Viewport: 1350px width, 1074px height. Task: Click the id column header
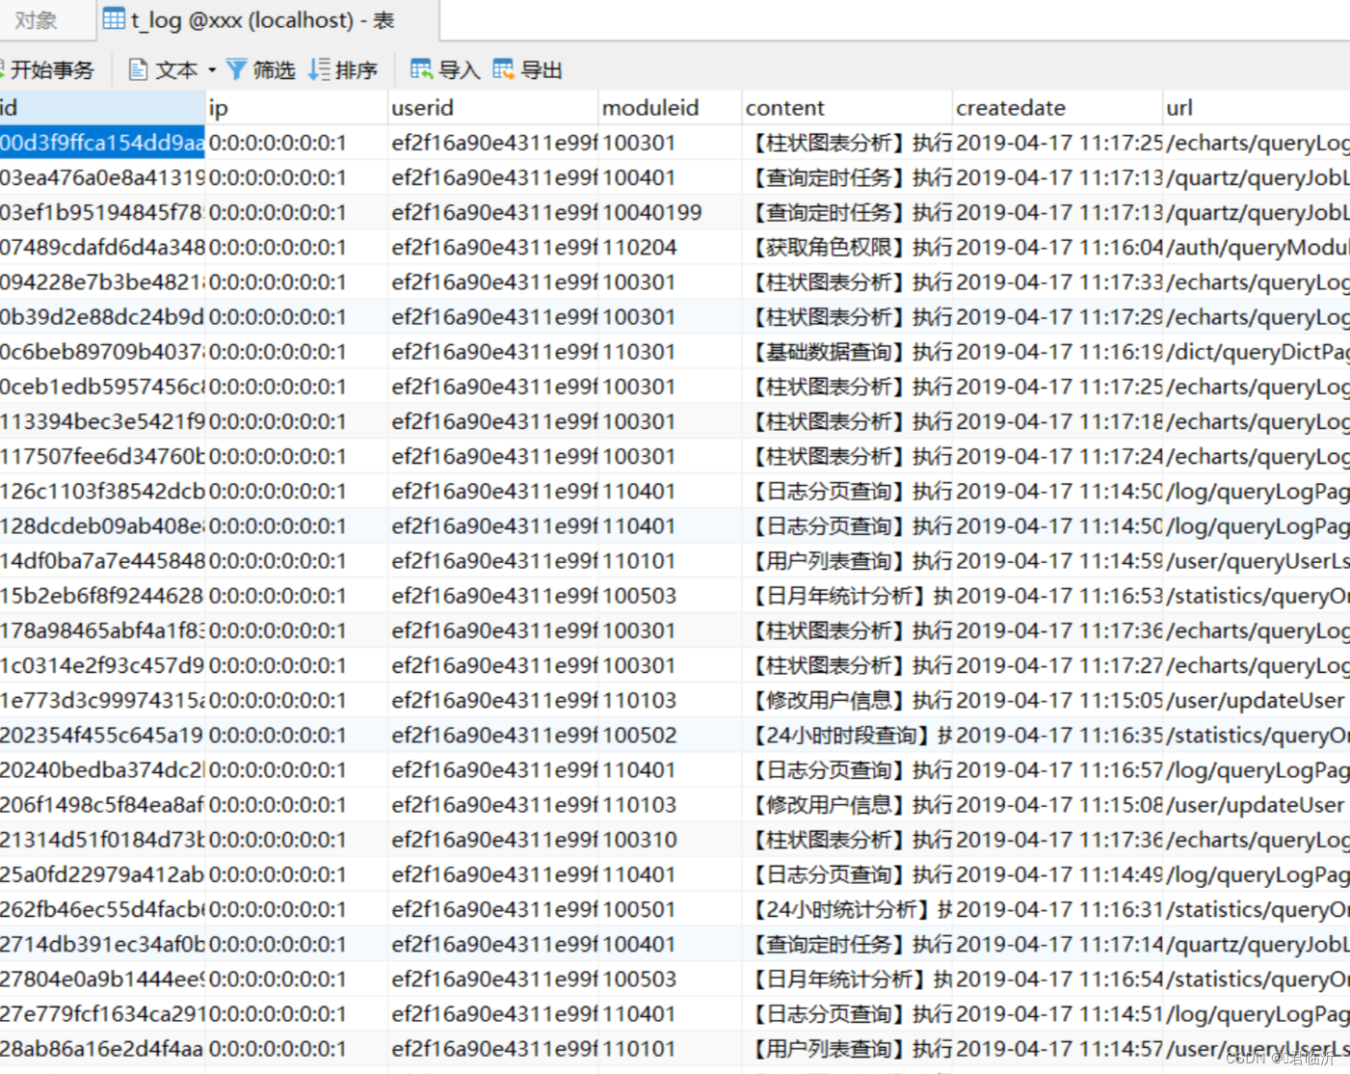click(102, 108)
